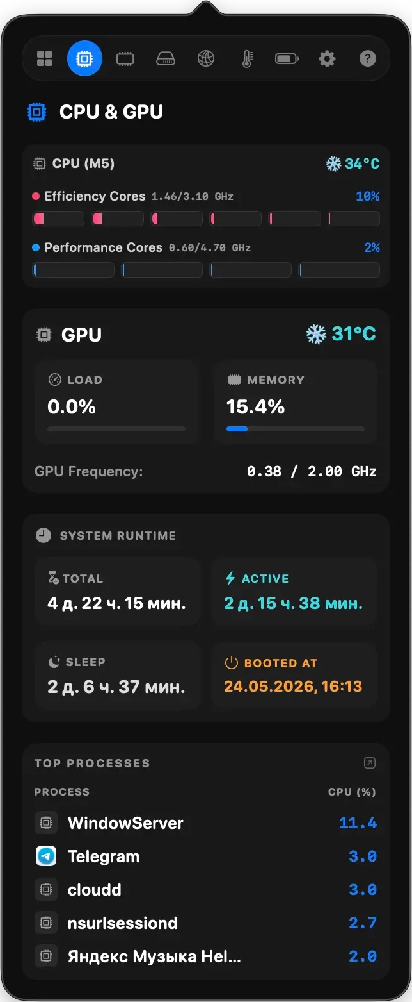Open the network globe icon tab
The width and height of the screenshot is (412, 1002).
[206, 59]
